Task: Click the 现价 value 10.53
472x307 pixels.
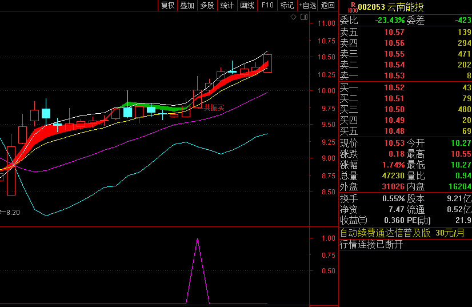Action: click(394, 143)
